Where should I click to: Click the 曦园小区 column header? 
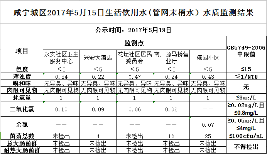(208, 58)
